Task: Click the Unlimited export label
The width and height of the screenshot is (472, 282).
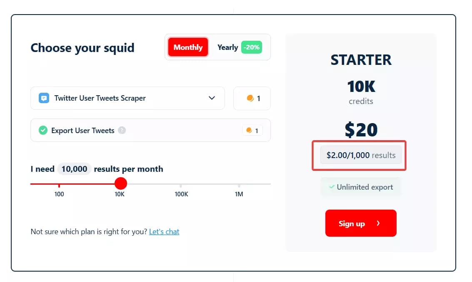Action: pos(365,187)
